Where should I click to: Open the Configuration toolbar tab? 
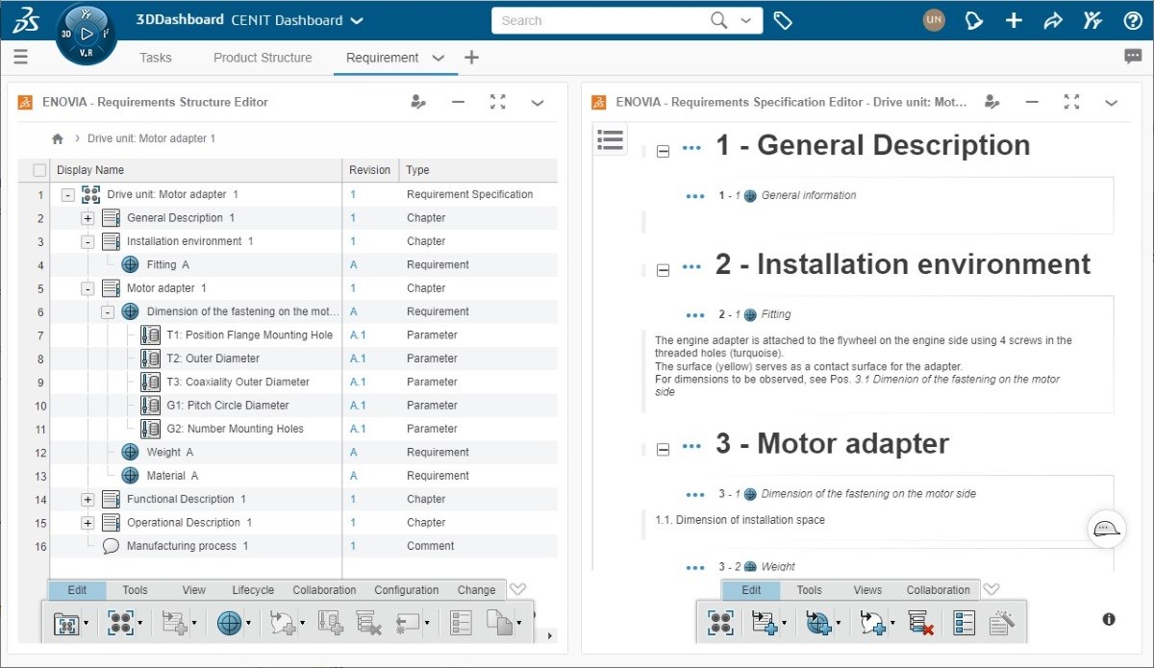pos(407,590)
